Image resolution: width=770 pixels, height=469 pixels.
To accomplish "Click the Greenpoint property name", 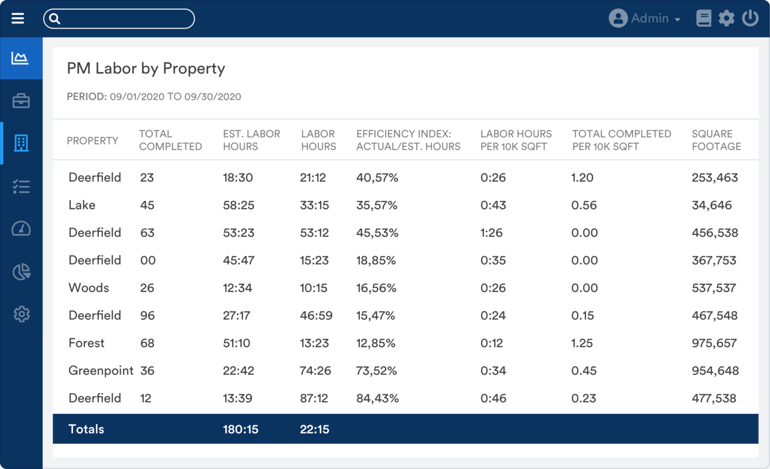I will pos(101,371).
